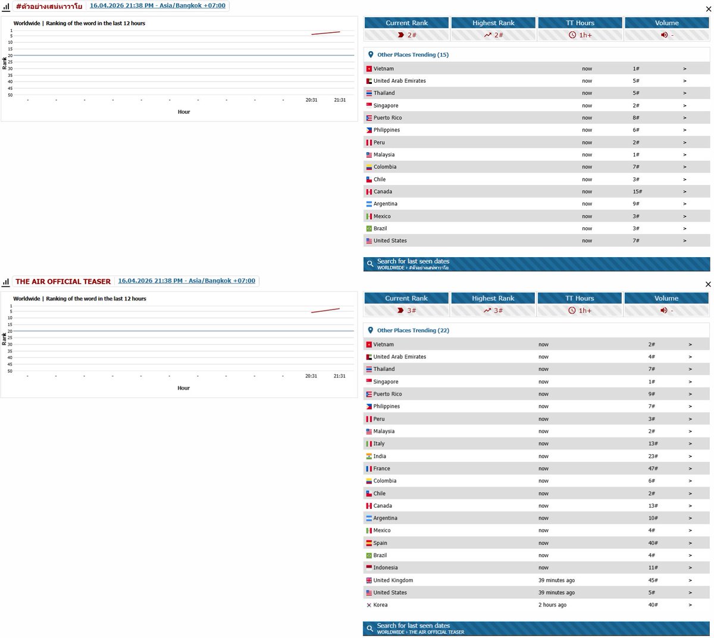Expand the India row arrow
714x638 pixels.
[x=690, y=456]
